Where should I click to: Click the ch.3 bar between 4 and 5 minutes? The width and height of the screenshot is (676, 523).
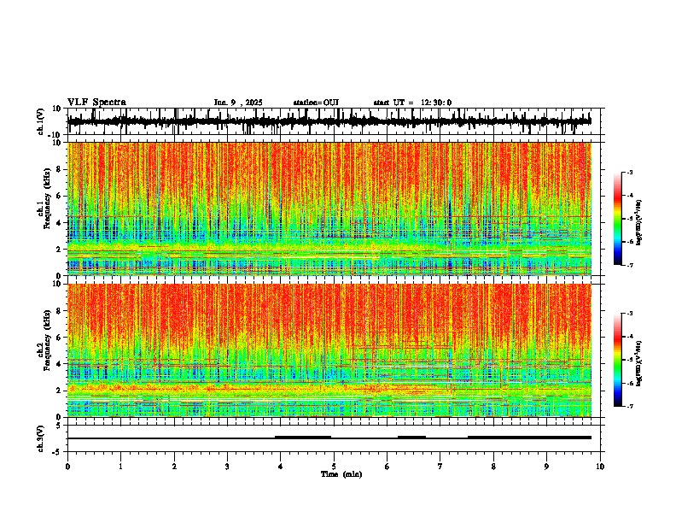pyautogui.click(x=303, y=438)
